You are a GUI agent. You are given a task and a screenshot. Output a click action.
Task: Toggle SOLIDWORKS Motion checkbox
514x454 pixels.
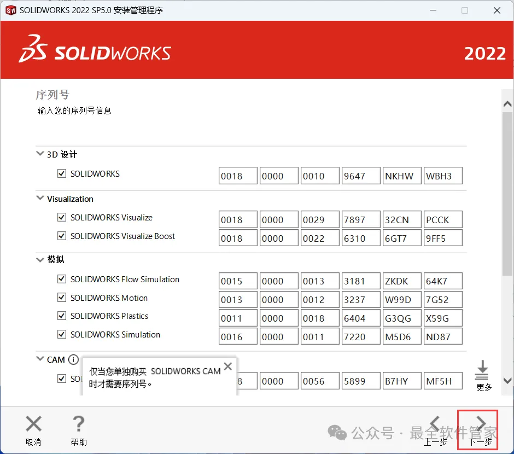62,298
